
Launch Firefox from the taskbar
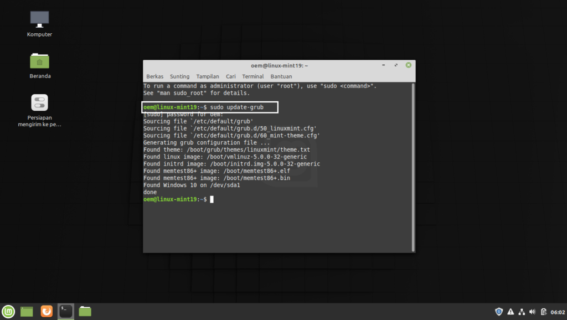tap(47, 311)
